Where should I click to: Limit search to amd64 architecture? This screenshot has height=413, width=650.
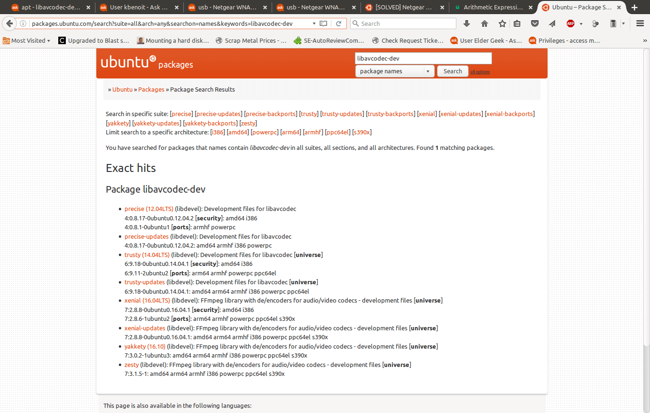pyautogui.click(x=238, y=132)
